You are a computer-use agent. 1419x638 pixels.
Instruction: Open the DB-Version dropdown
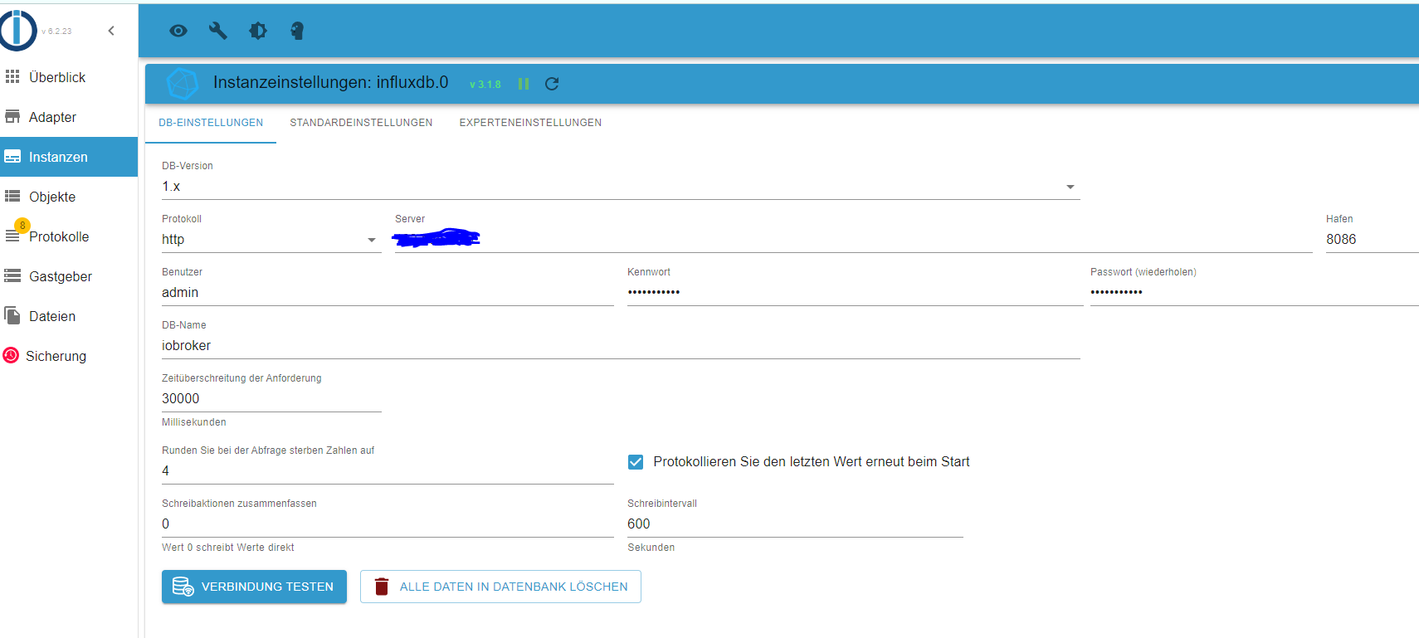point(621,187)
